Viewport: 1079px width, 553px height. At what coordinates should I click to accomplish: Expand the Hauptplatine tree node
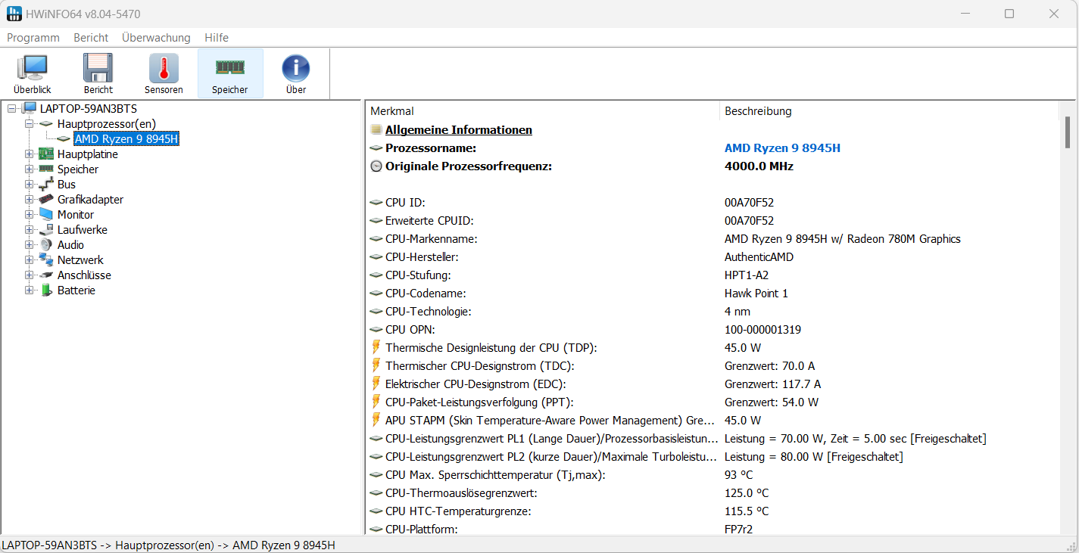(30, 154)
